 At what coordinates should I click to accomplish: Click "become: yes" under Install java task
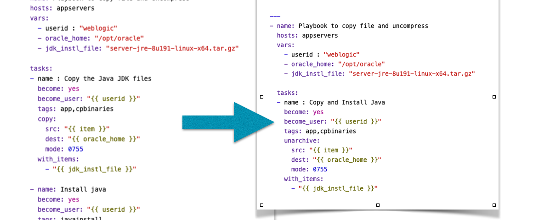[x=58, y=199]
